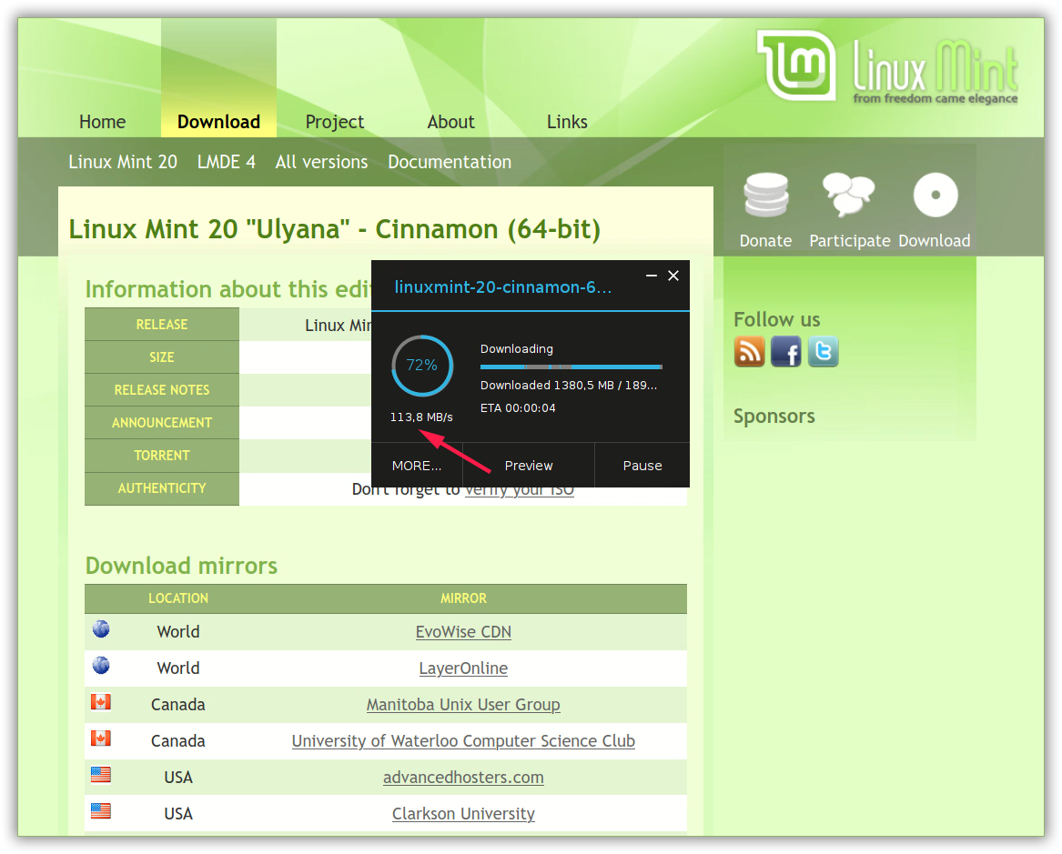Open the Twitter icon

point(823,352)
